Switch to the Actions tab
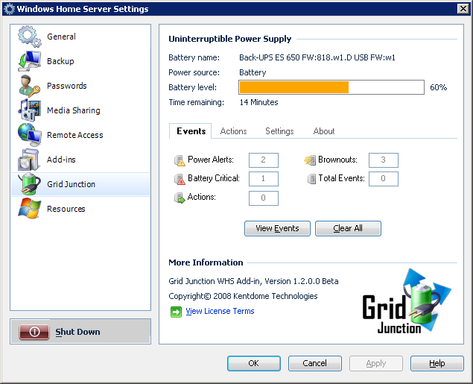Image resolution: width=473 pixels, height=384 pixels. (233, 131)
